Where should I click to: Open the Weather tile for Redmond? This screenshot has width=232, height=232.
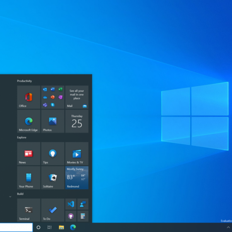coord(77,177)
